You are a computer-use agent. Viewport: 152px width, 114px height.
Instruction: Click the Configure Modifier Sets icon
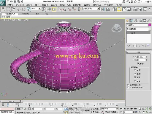[x=148, y=46]
